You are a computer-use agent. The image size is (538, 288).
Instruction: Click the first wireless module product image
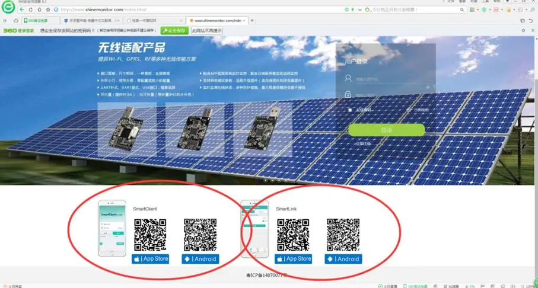click(126, 129)
